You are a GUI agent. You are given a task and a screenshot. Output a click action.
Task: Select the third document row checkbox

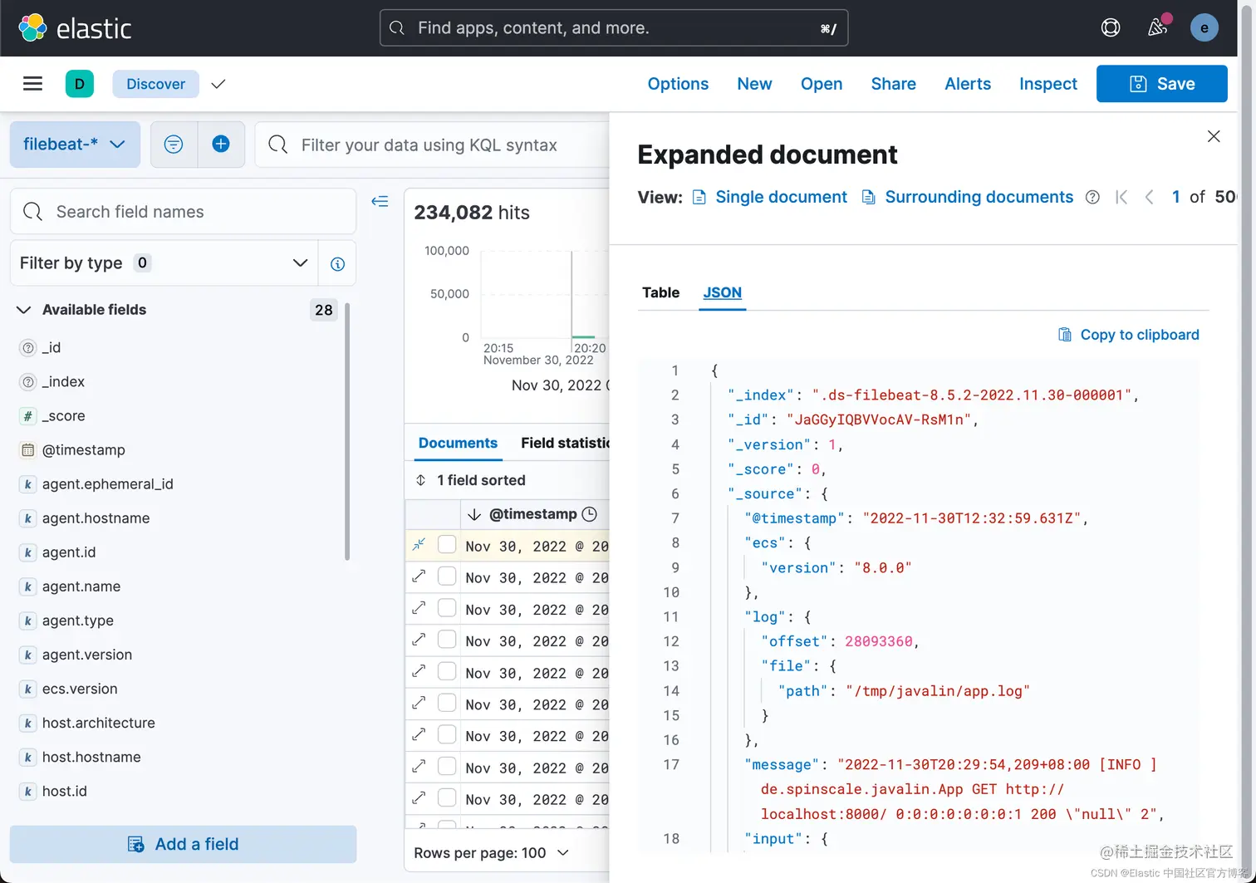point(447,607)
